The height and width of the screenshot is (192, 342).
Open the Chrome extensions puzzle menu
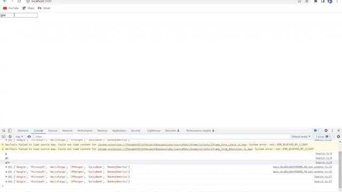click(x=316, y=1)
